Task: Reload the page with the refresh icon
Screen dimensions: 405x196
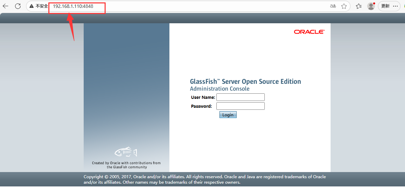Action: (18, 6)
